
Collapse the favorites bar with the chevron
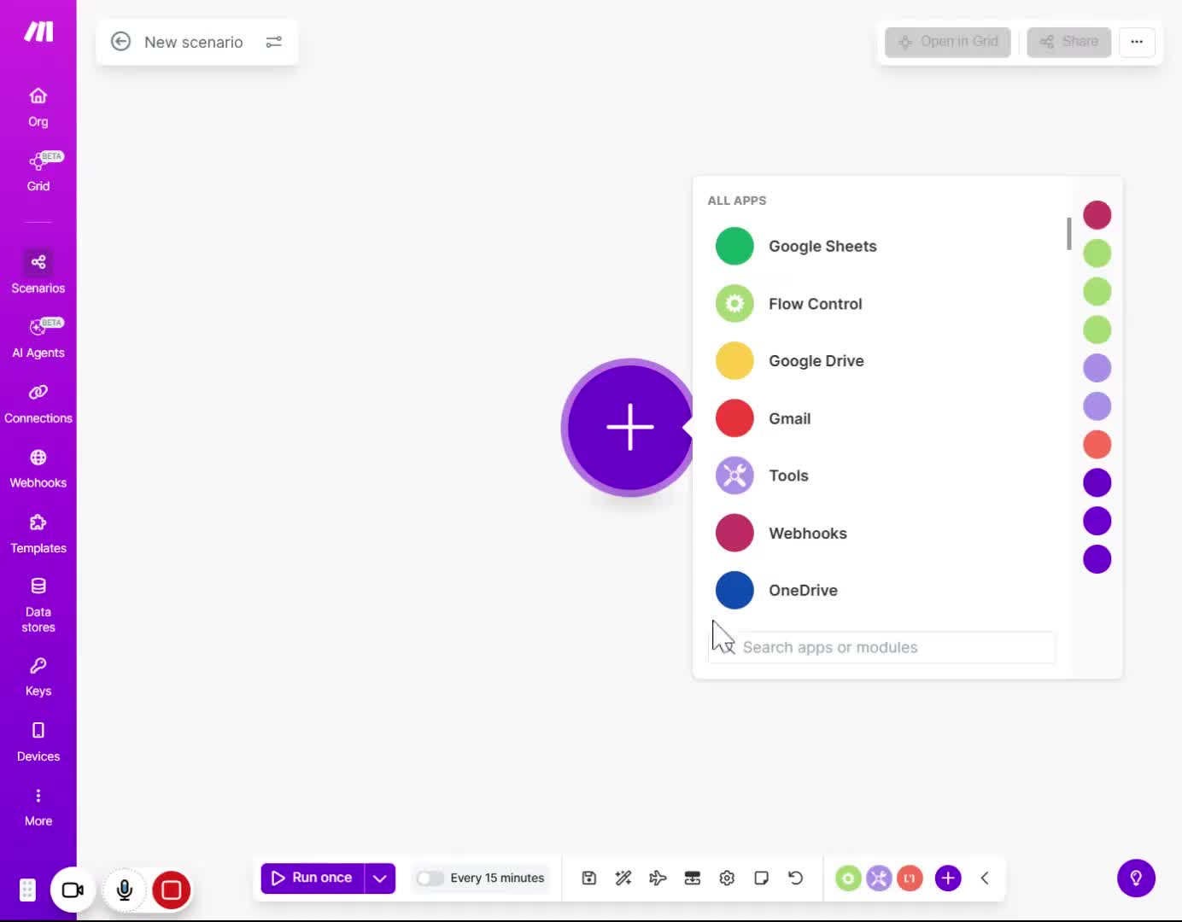[x=985, y=878]
